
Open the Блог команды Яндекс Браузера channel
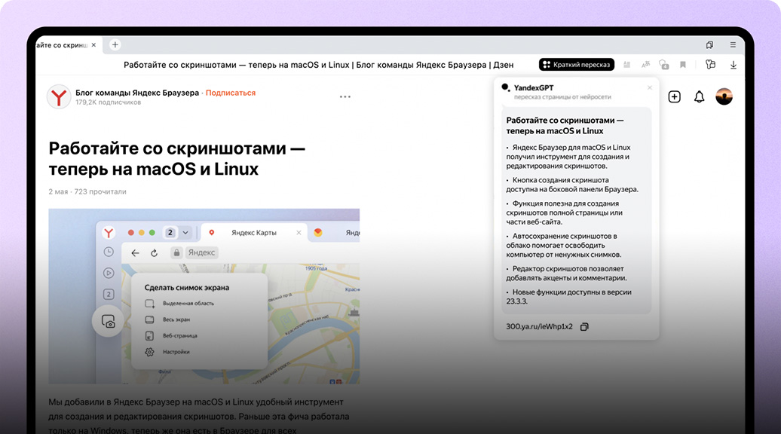[x=137, y=93]
